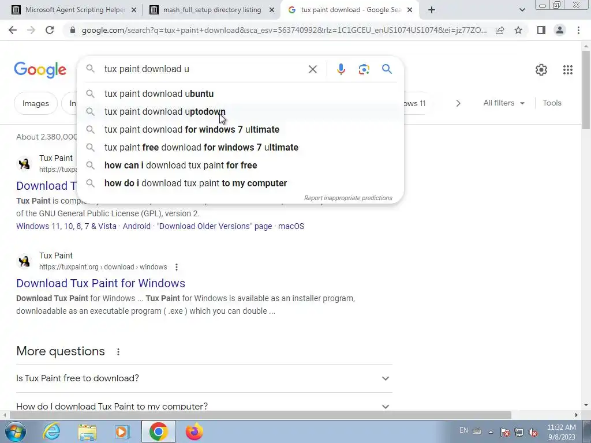Open the Android sitelink
This screenshot has height=443, width=591.
tap(136, 226)
